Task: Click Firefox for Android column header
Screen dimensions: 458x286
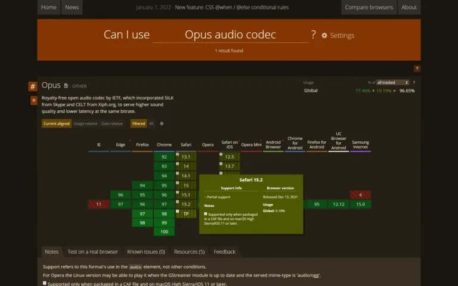Action: point(317,145)
